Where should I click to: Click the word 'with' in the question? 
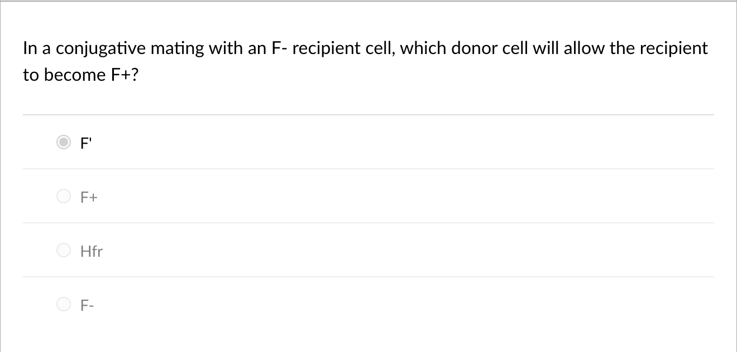[x=224, y=48]
